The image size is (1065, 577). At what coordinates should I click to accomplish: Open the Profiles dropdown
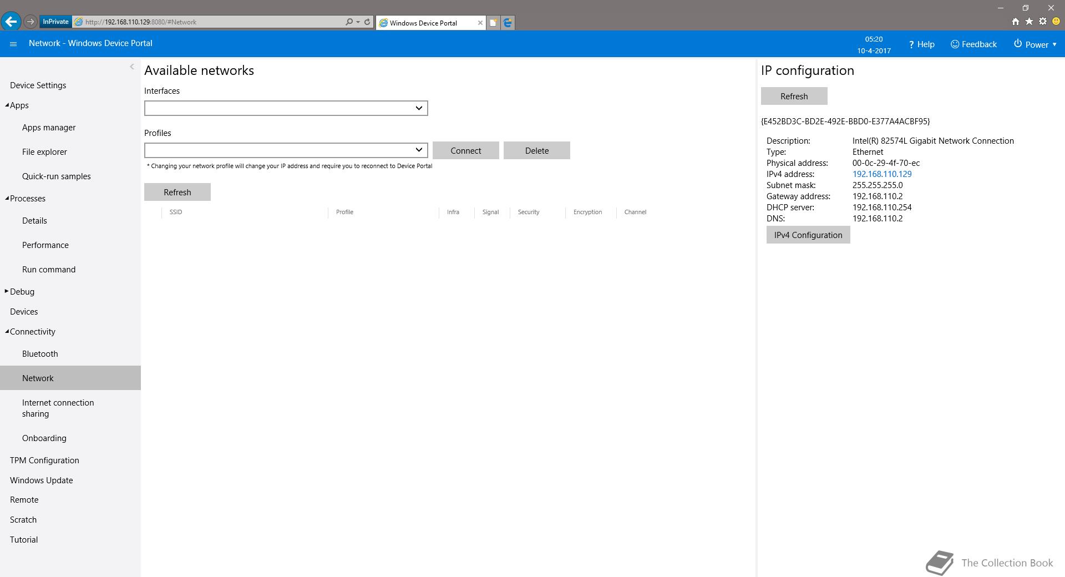(286, 150)
